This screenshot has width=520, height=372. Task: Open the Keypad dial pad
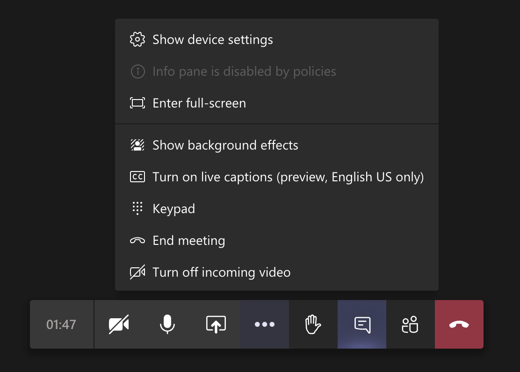(174, 209)
